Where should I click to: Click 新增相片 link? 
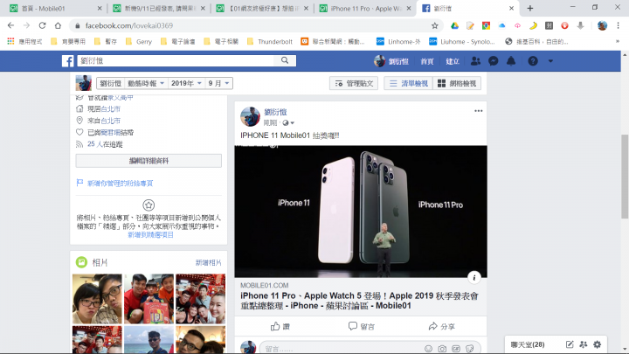click(208, 262)
